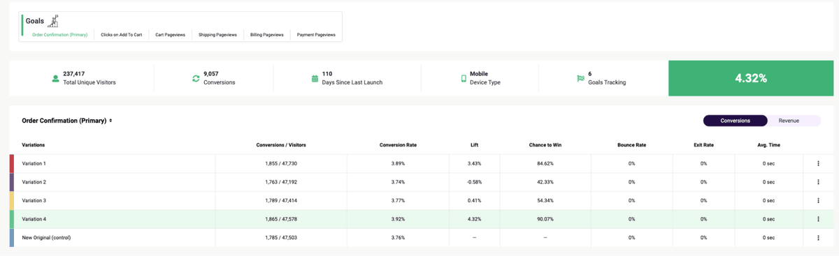This screenshot has height=256, width=839.
Task: Open the three-dot menu for Variation 1
Action: (818, 163)
